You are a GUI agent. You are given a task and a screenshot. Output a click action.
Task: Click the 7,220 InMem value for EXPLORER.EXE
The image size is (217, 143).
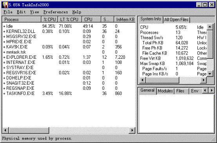(x=120, y=57)
